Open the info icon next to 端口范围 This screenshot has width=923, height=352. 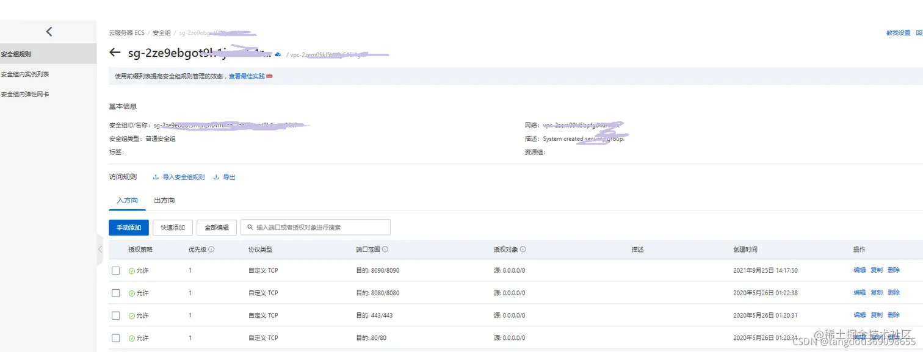pyautogui.click(x=385, y=250)
